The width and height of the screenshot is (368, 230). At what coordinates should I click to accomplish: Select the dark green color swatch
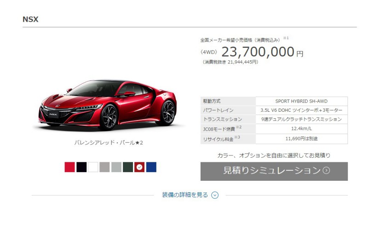click(x=128, y=167)
